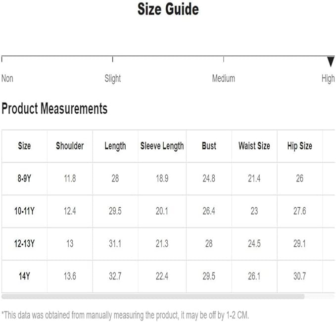Click the High label on the stretch scale
336x322 pixels.
[x=328, y=79]
